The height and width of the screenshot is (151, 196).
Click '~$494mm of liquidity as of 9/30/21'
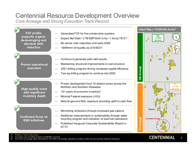[82, 48]
